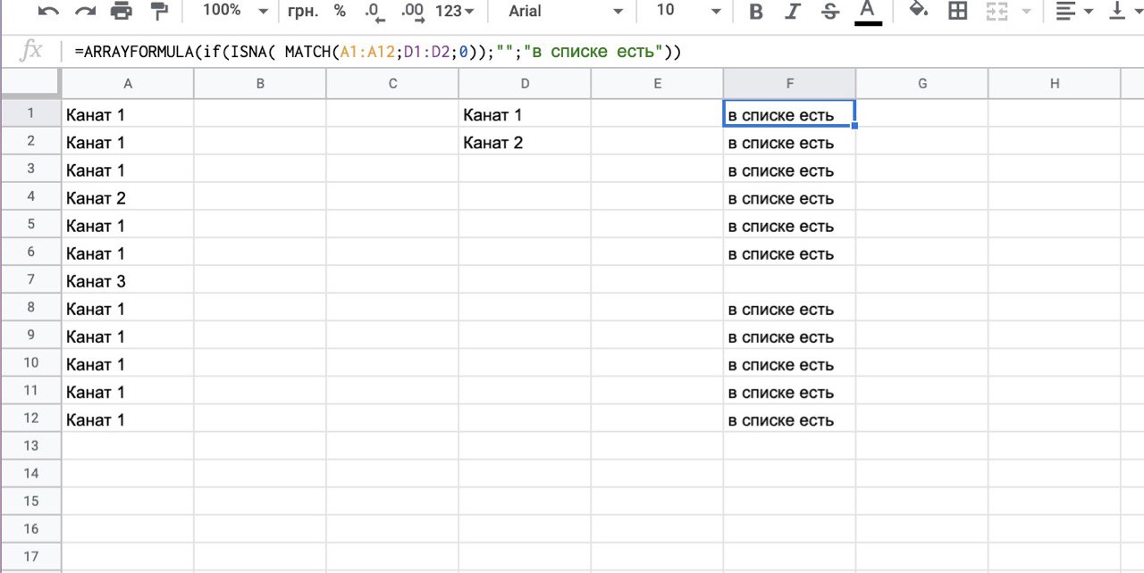The width and height of the screenshot is (1144, 573).
Task: Select cell D2 containing Канат 2
Action: coord(525,141)
